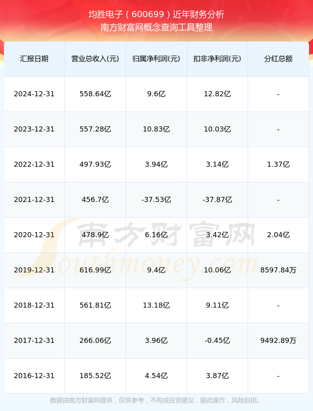Image resolution: width=313 pixels, height=411 pixels.
Task: Click the subtitle 南方财富网概念查询工具整理
Action: pyautogui.click(x=156, y=27)
